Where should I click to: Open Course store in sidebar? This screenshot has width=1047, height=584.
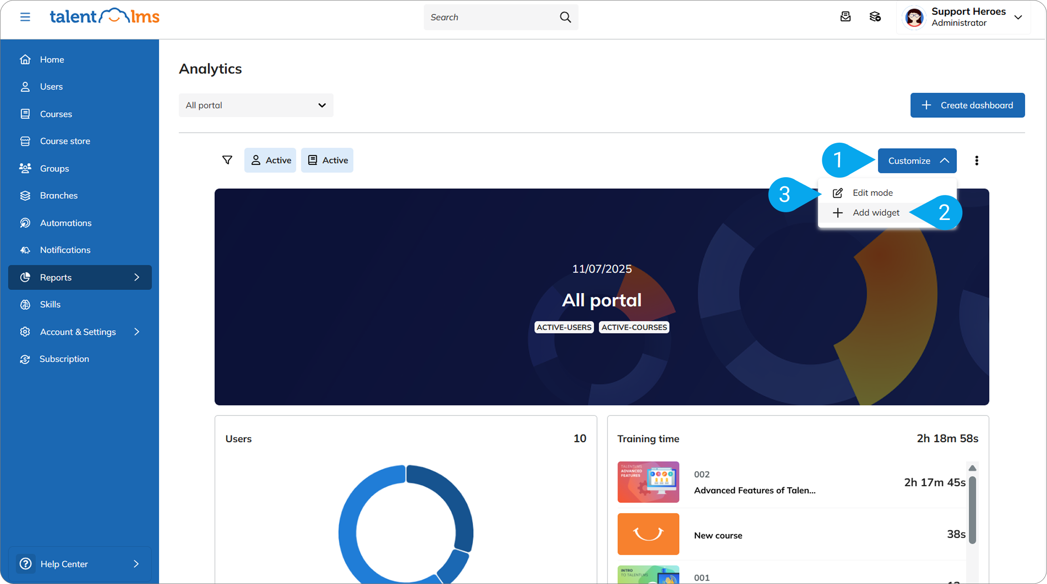pyautogui.click(x=65, y=141)
